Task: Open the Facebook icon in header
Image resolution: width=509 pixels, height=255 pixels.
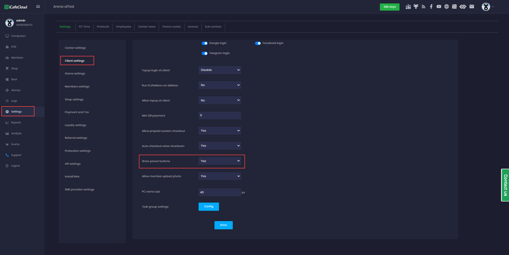Action: point(431,7)
